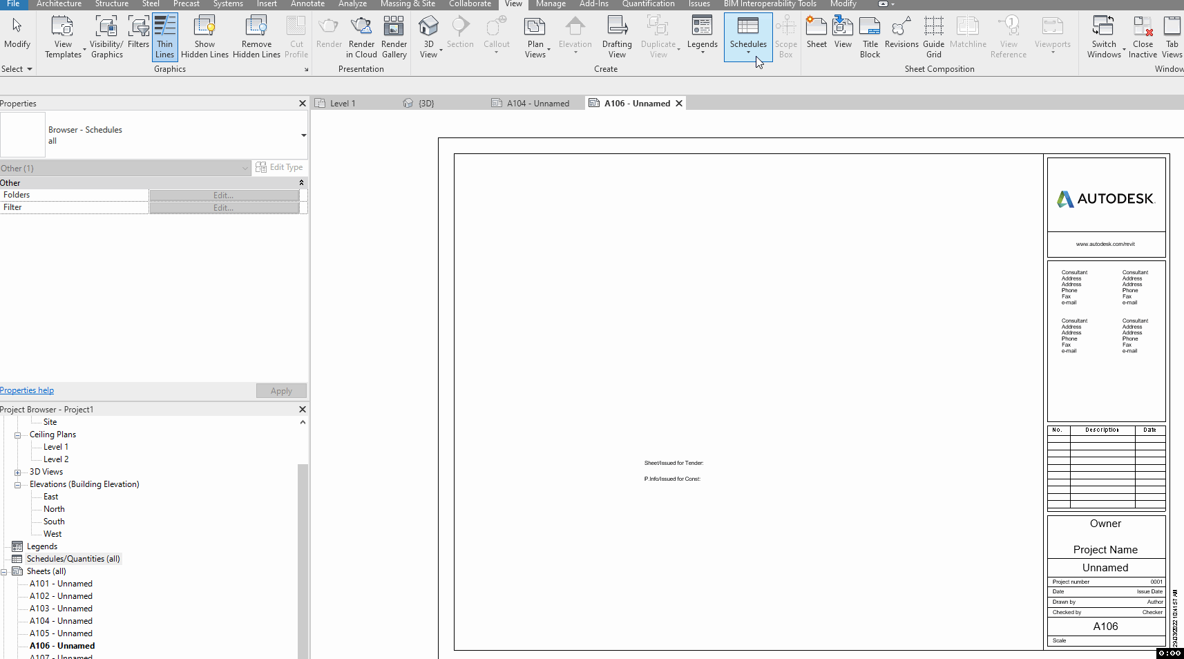Open the type selector dropdown for Browser - Schedules

click(x=303, y=135)
